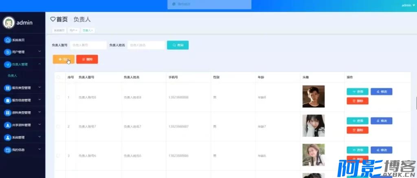The width and height of the screenshot is (417, 178).
Task: Toggle the select-all checkbox in table header
Action: point(58,77)
